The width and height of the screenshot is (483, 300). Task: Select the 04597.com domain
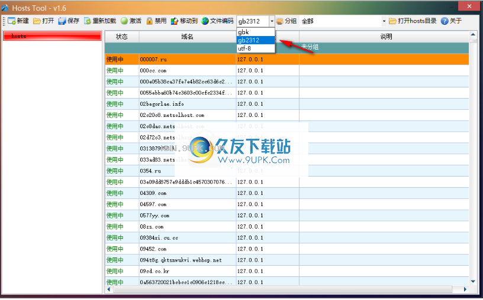coord(187,204)
